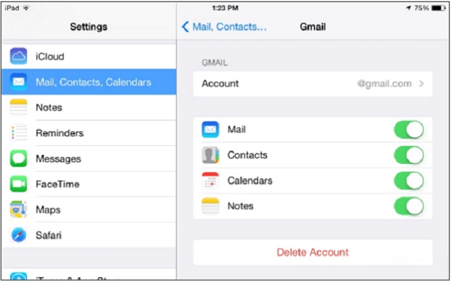Viewport: 451px width, 281px height.
Task: Turn off Mail sync toggle
Action: pos(409,130)
